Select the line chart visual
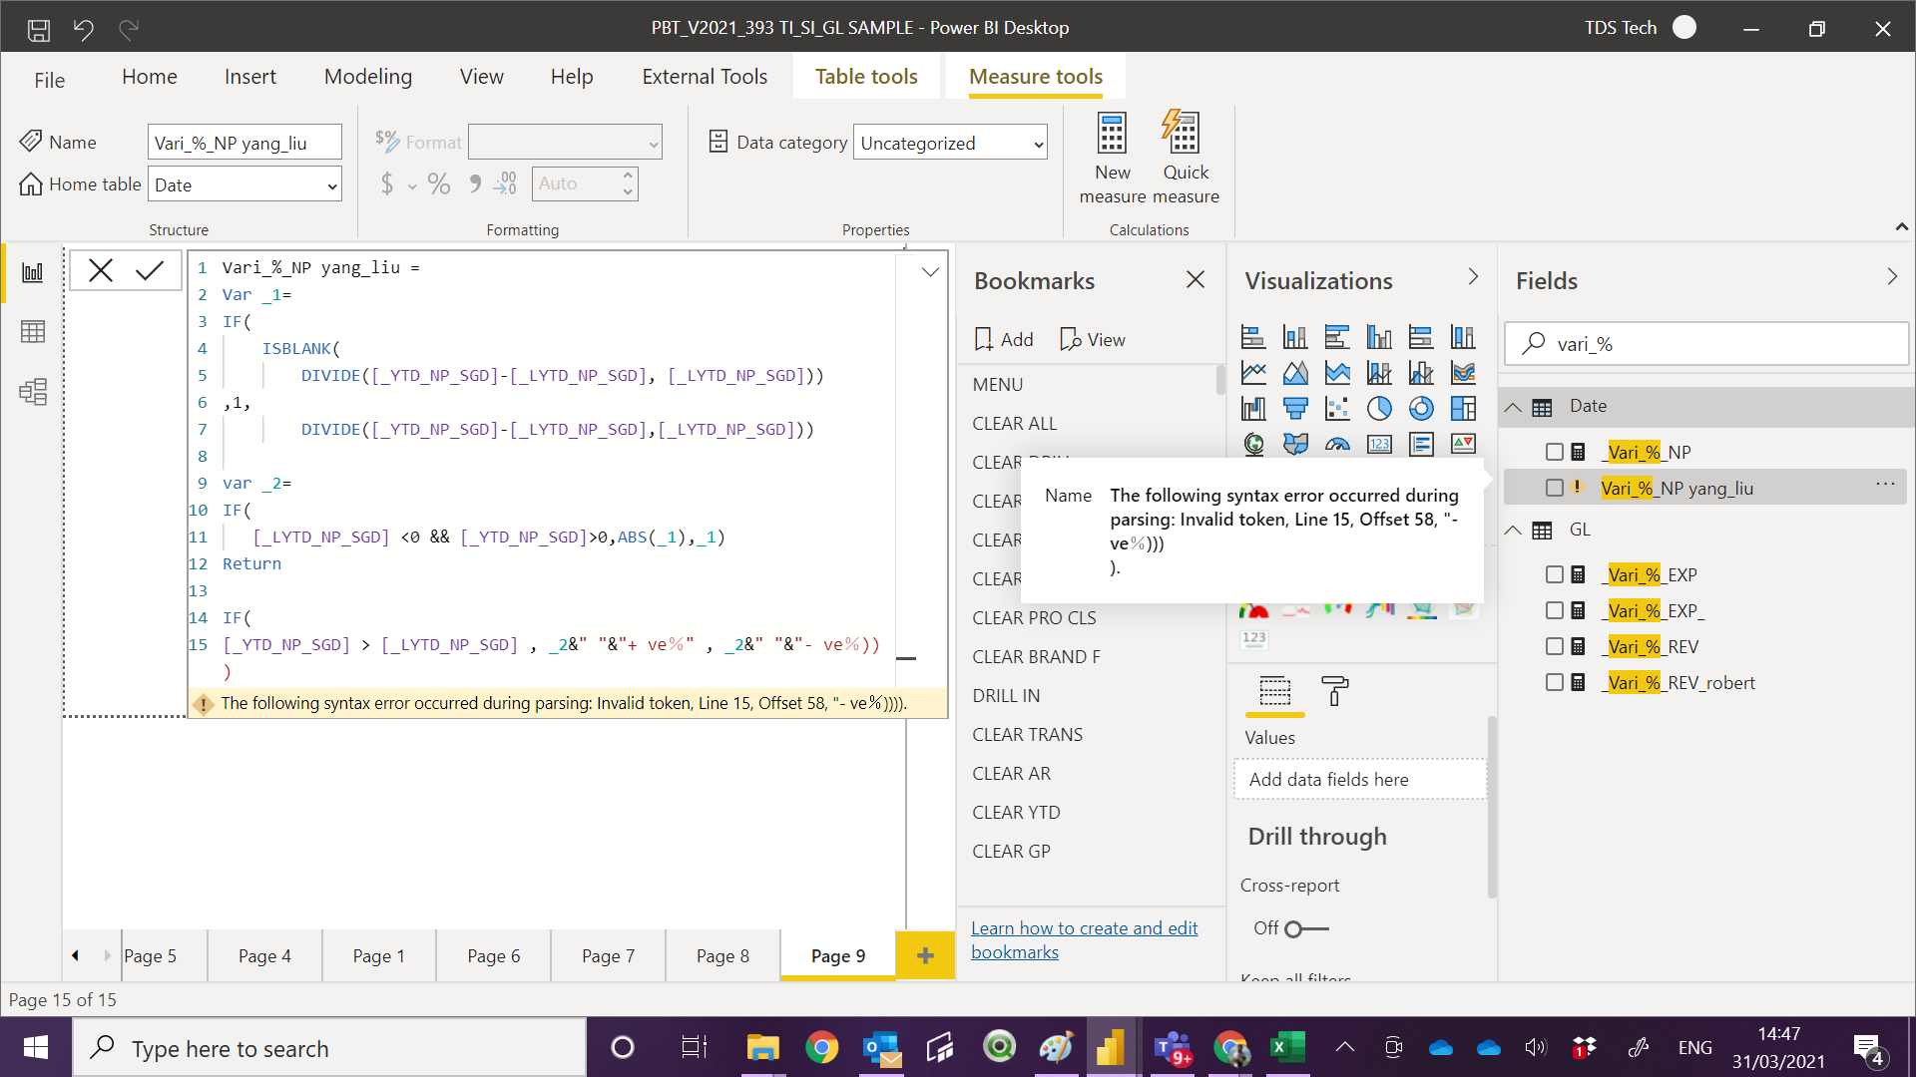The image size is (1916, 1077). (1253, 373)
